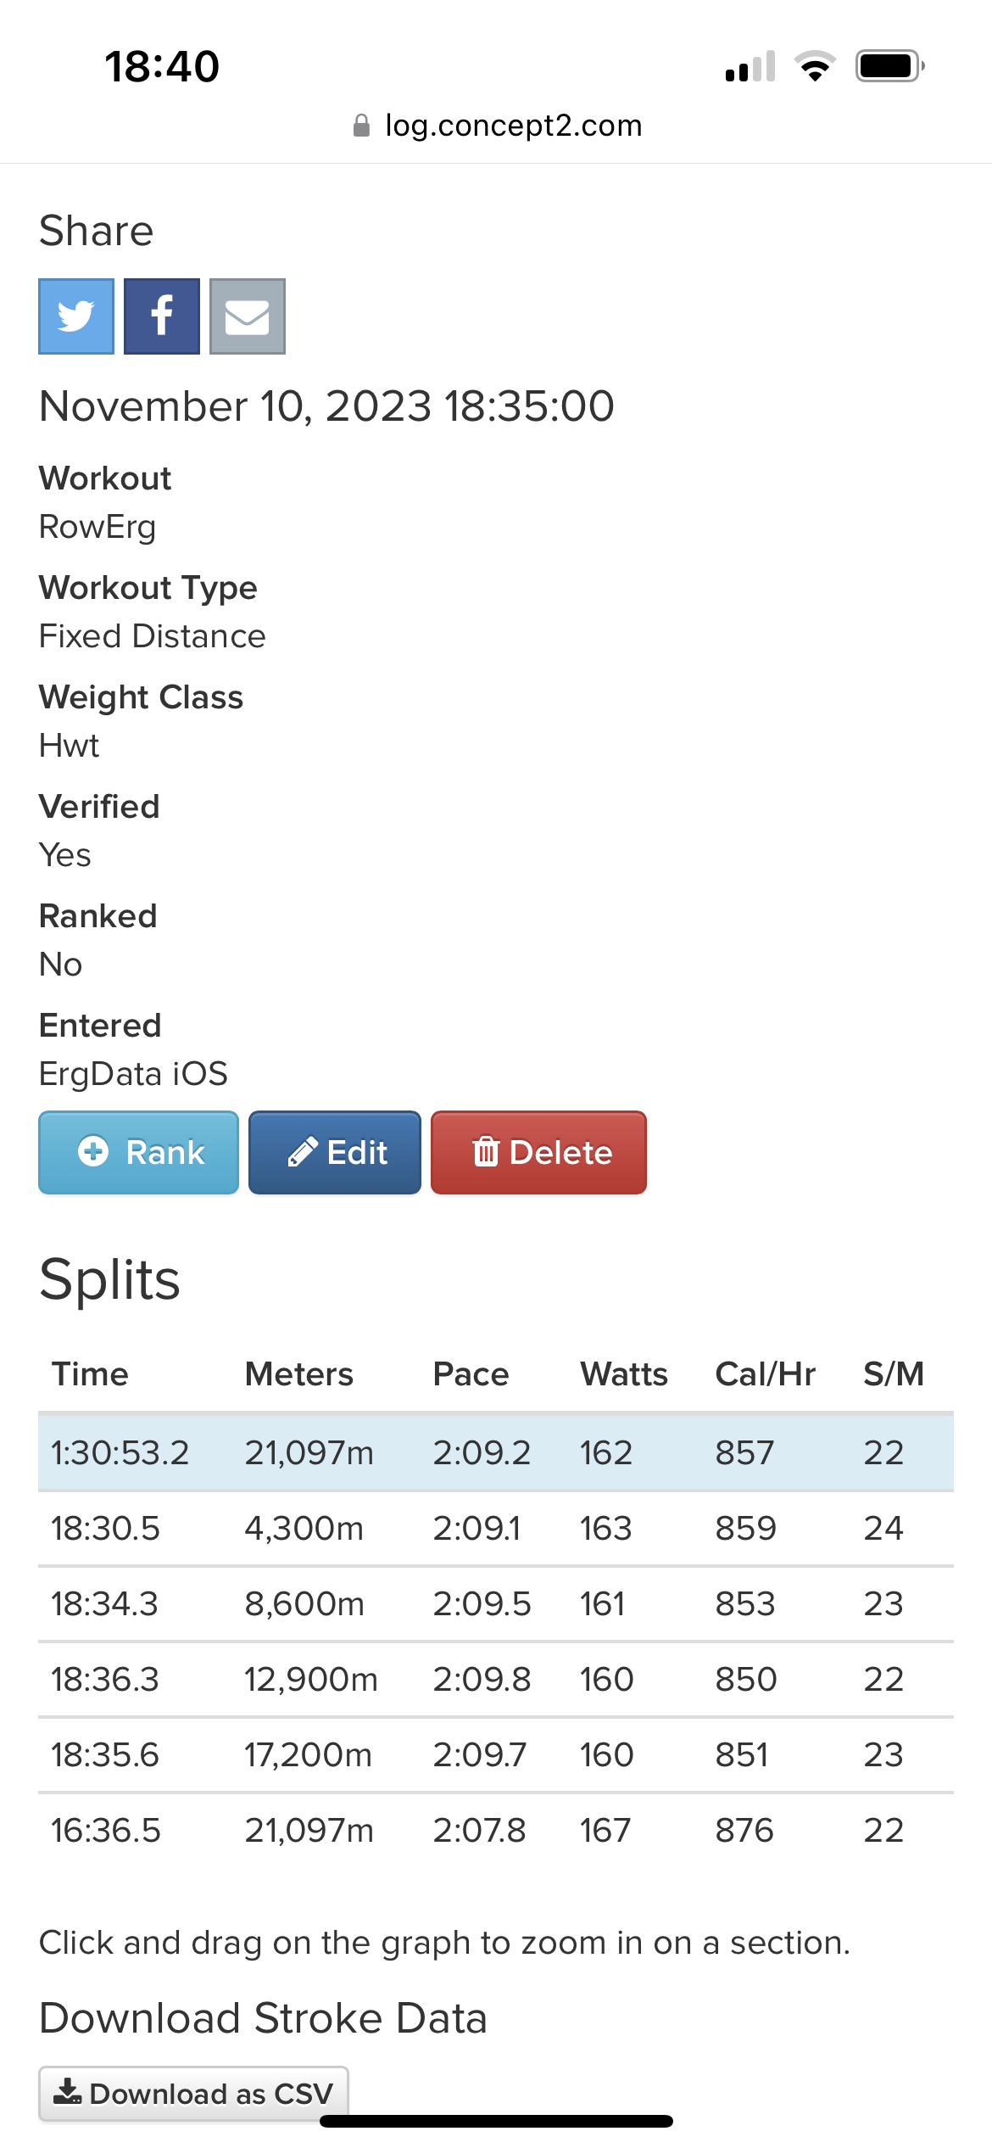This screenshot has height=2148, width=992.
Task: Edit this workout entry
Action: coord(335,1152)
